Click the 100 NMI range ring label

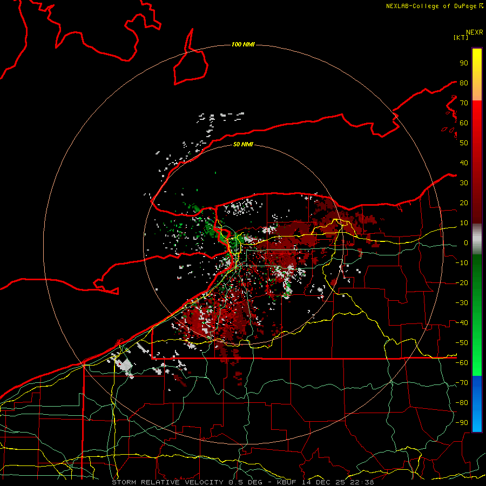[x=243, y=45]
